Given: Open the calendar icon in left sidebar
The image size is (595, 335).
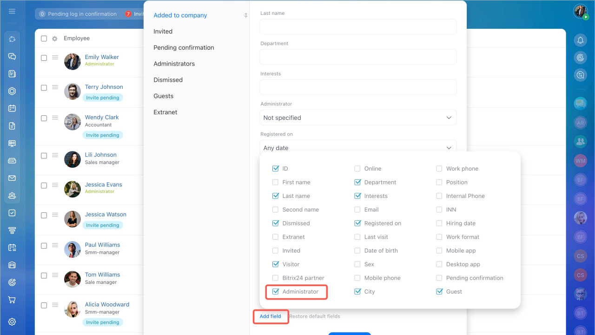Looking at the screenshot, I should pyautogui.click(x=12, y=108).
